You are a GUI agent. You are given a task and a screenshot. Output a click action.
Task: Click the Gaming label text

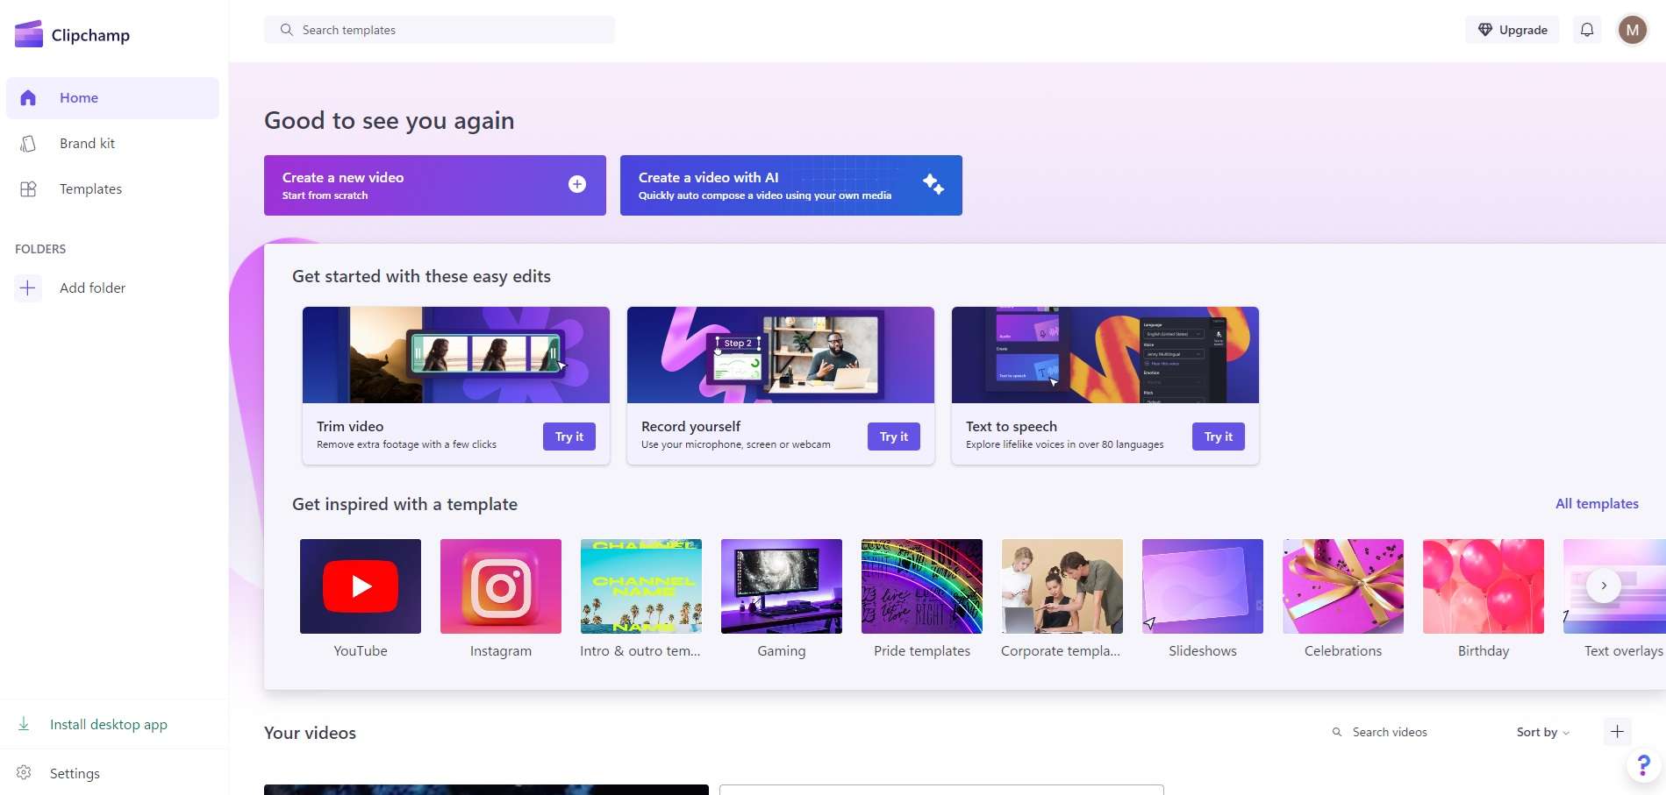point(782,651)
